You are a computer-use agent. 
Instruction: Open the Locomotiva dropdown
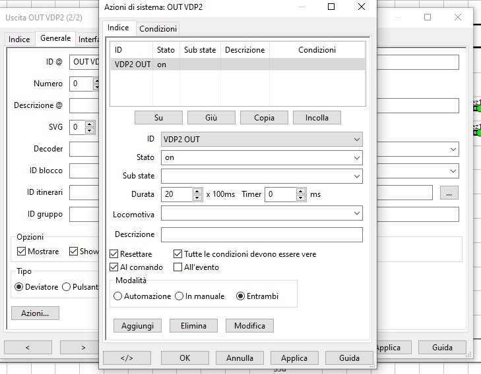pos(262,213)
